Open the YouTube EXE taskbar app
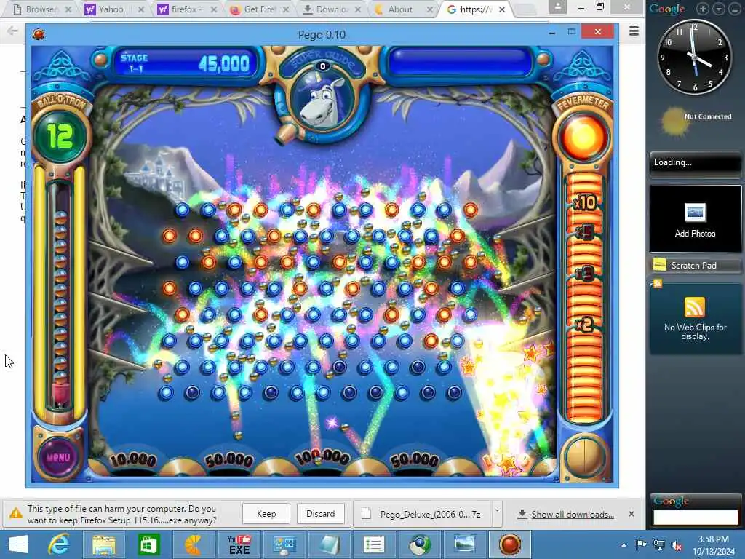Screen dimensions: 745x559 point(239,544)
